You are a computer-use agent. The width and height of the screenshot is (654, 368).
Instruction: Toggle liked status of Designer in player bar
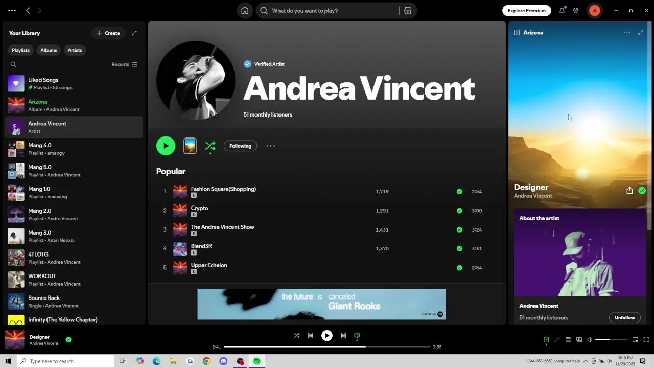pos(68,339)
